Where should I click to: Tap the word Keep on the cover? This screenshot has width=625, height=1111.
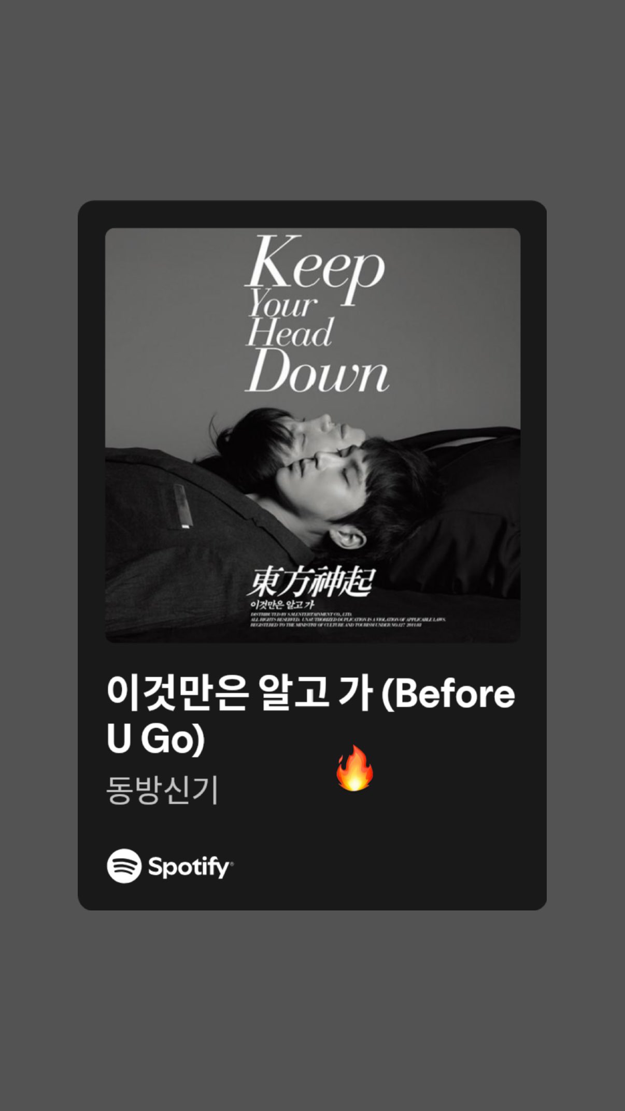pos(315,268)
